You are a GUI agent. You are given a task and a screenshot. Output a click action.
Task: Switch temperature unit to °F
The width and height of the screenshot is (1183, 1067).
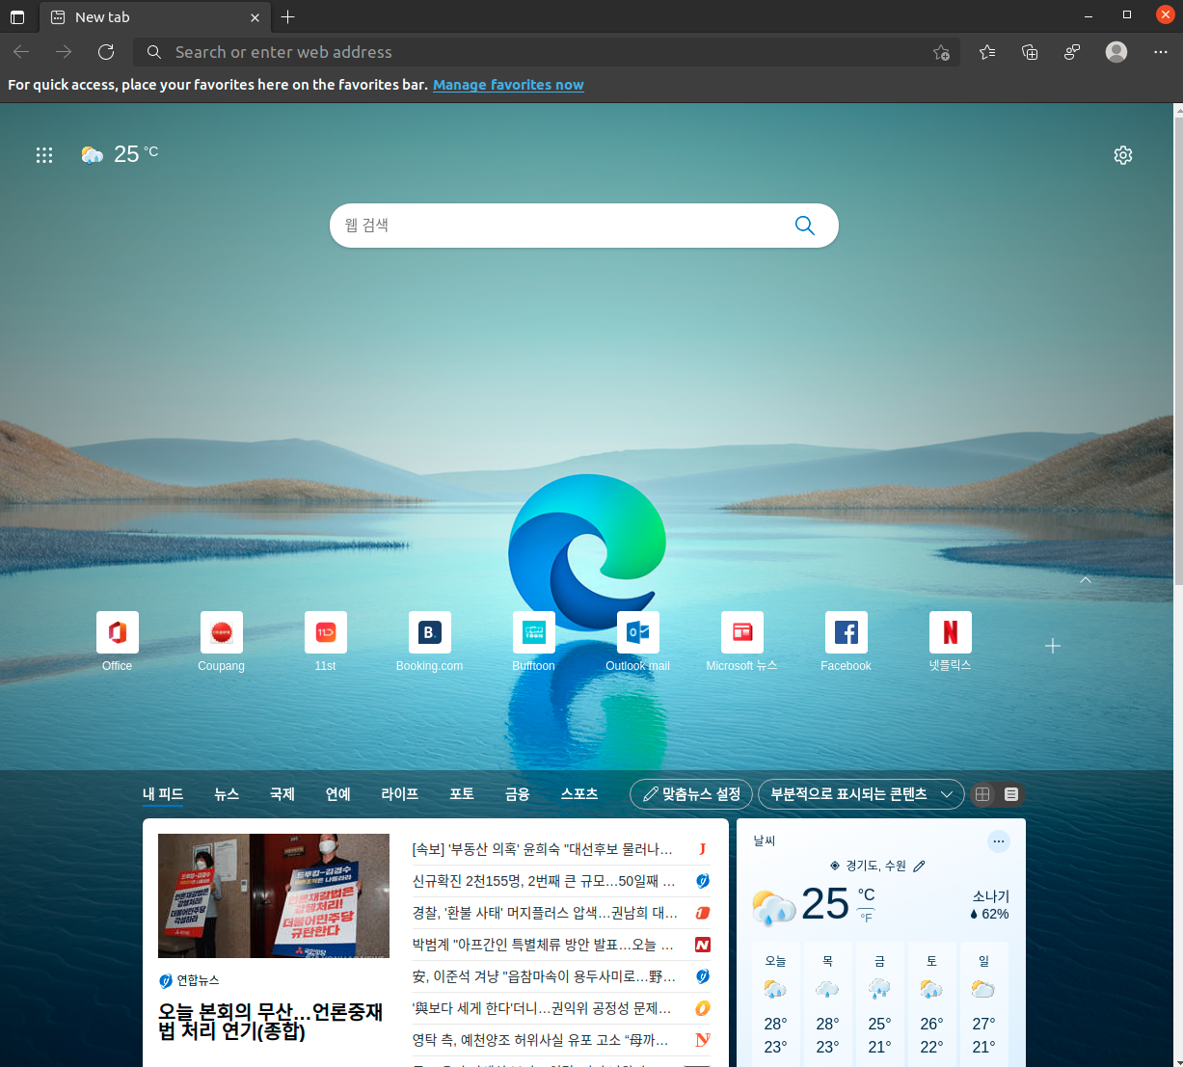tap(866, 918)
